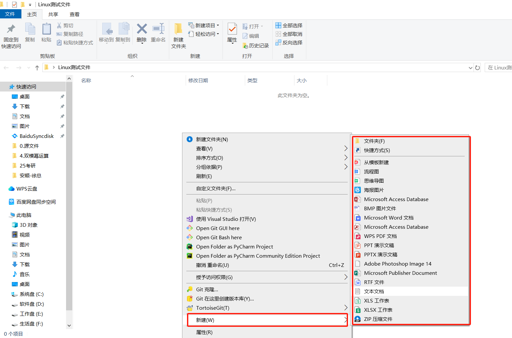512x338 pixels.
Task: Click the quick access toolbar dropdown arrow
Action: (x=30, y=5)
